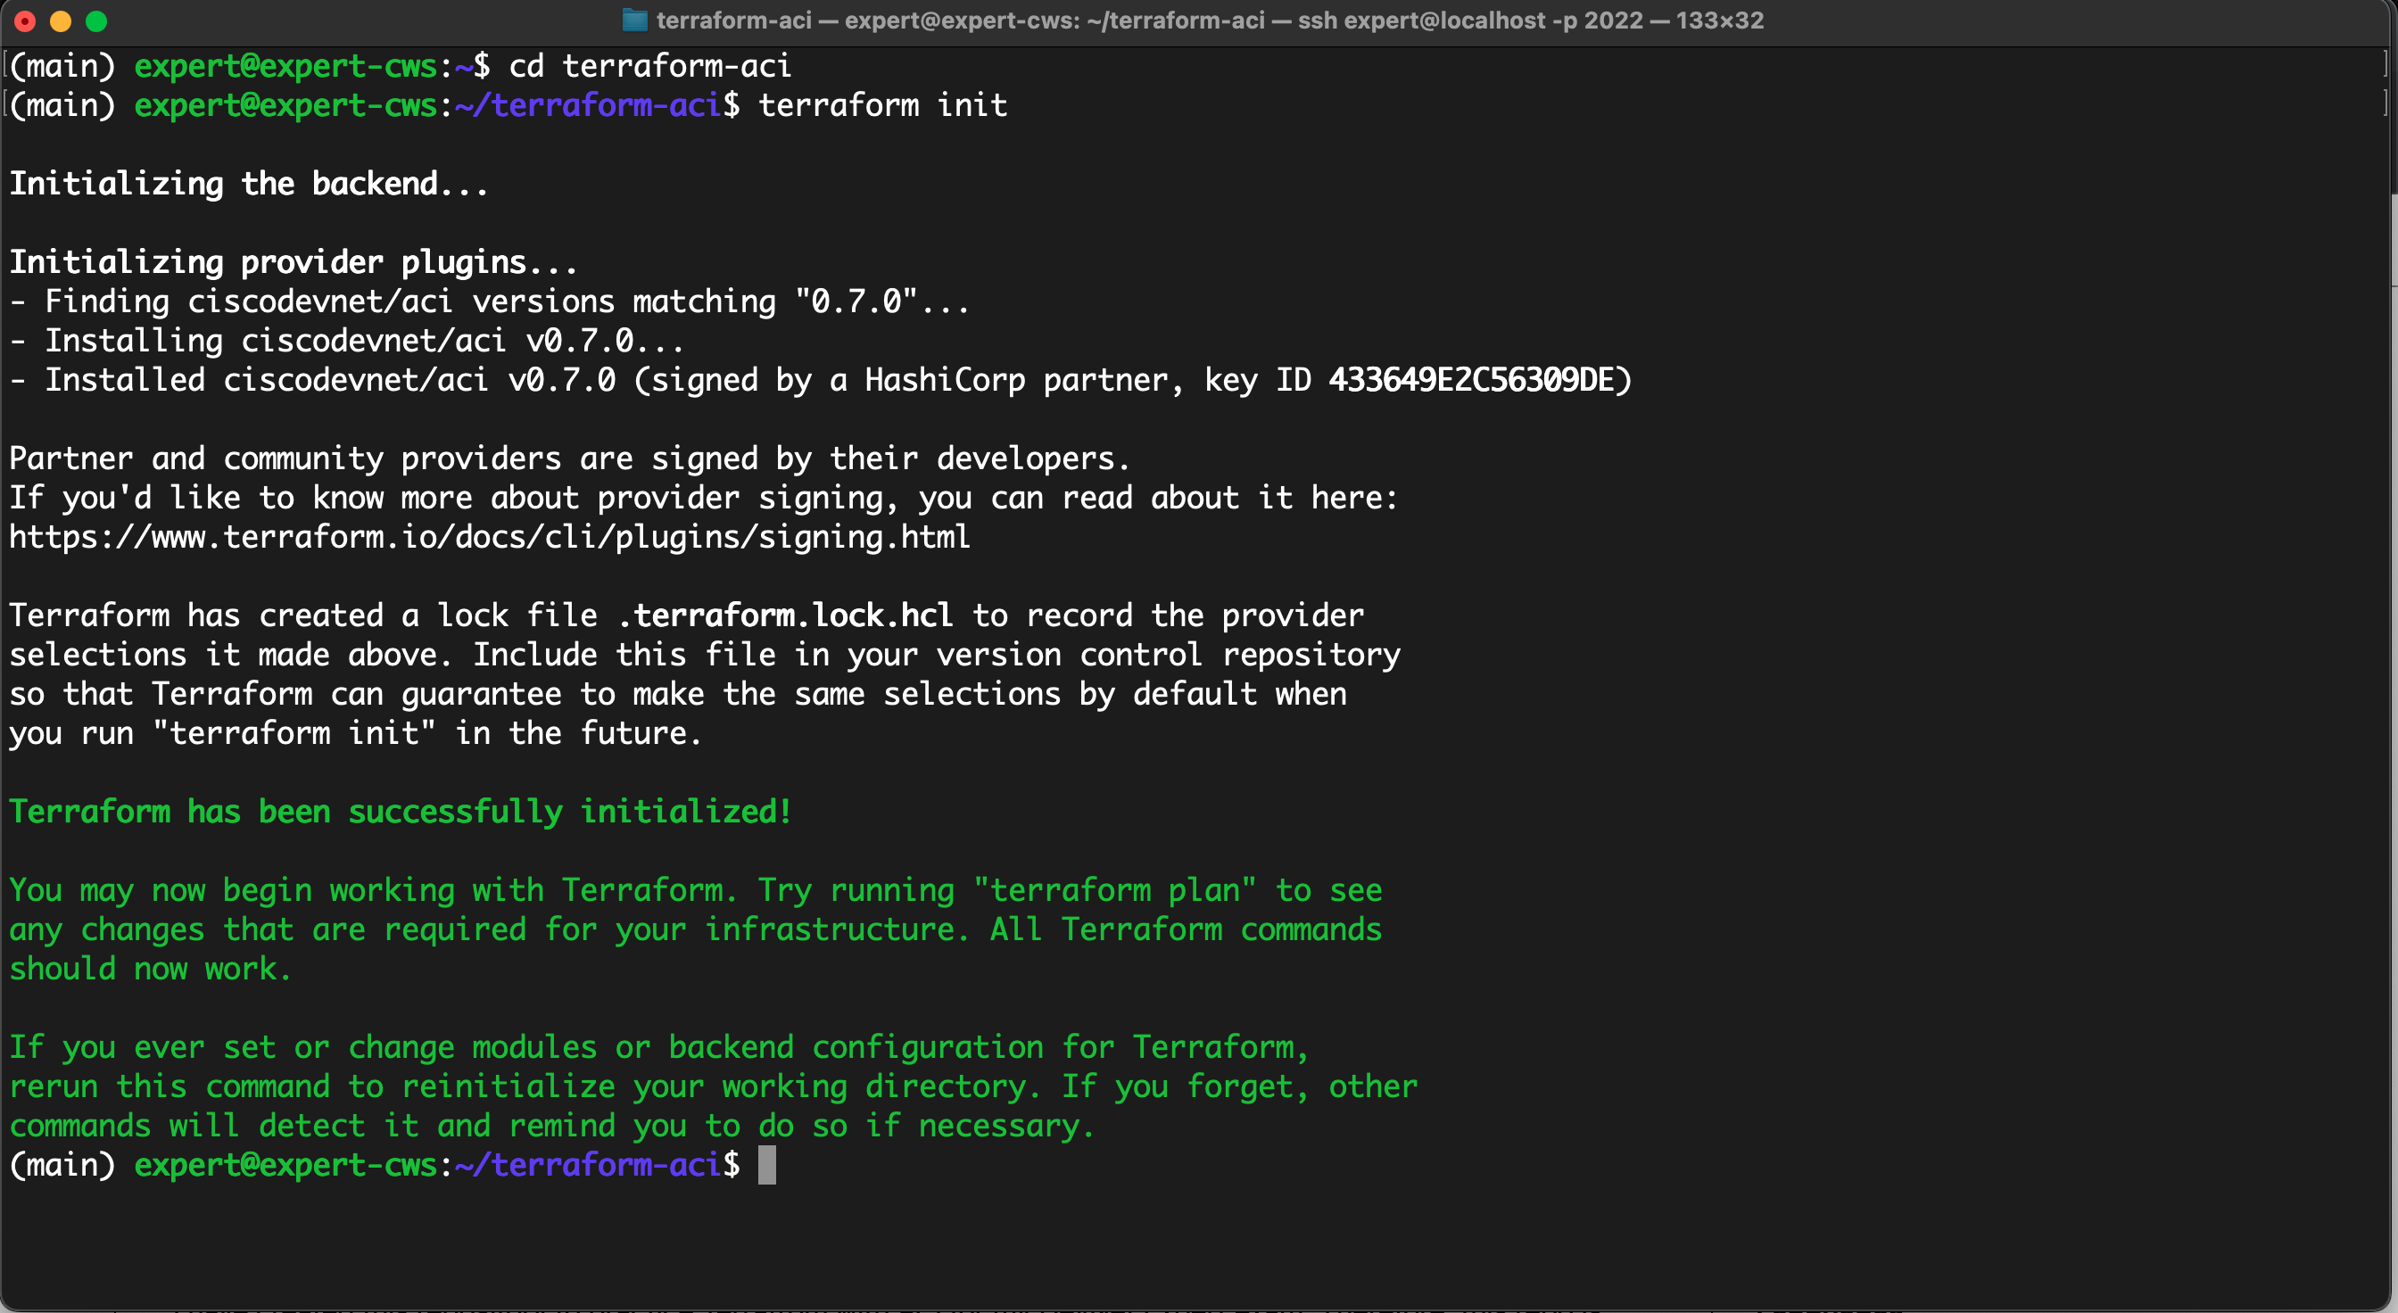Viewport: 2398px width, 1313px height.
Task: Click the 'cd terraform-aci' command text
Action: 649,66
